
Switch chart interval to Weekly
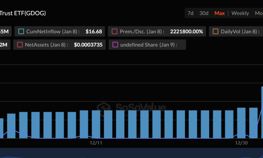pos(240,13)
